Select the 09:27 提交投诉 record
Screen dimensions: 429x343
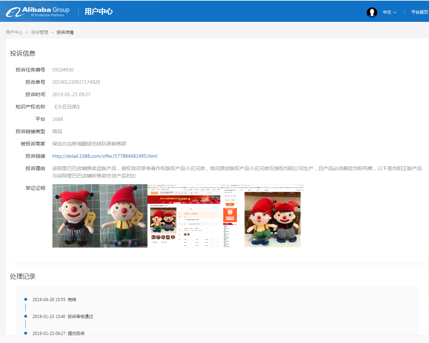click(58, 333)
